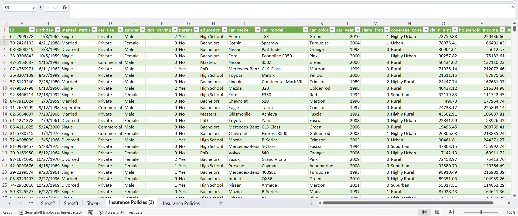The width and height of the screenshot is (518, 216).
Task: Click cell containing Continental Mark VII
Action: point(284,82)
